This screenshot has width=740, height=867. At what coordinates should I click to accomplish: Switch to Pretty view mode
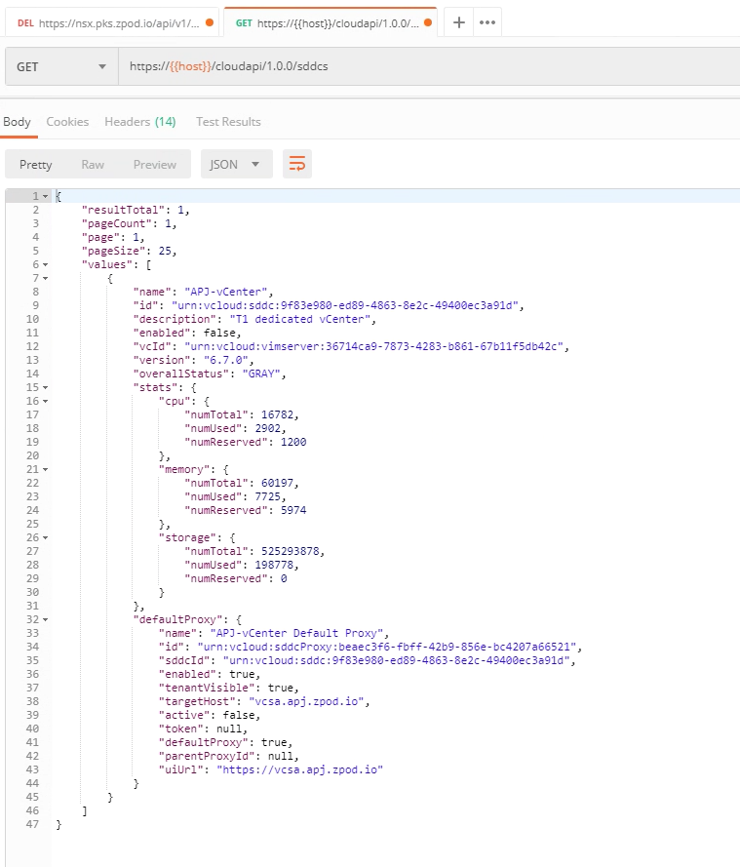pyautogui.click(x=36, y=164)
